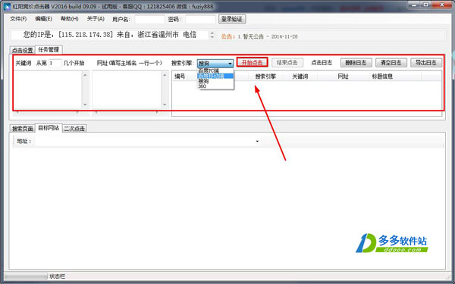Close the application window
Image resolution: width=455 pixels, height=284 pixels.
click(442, 5)
